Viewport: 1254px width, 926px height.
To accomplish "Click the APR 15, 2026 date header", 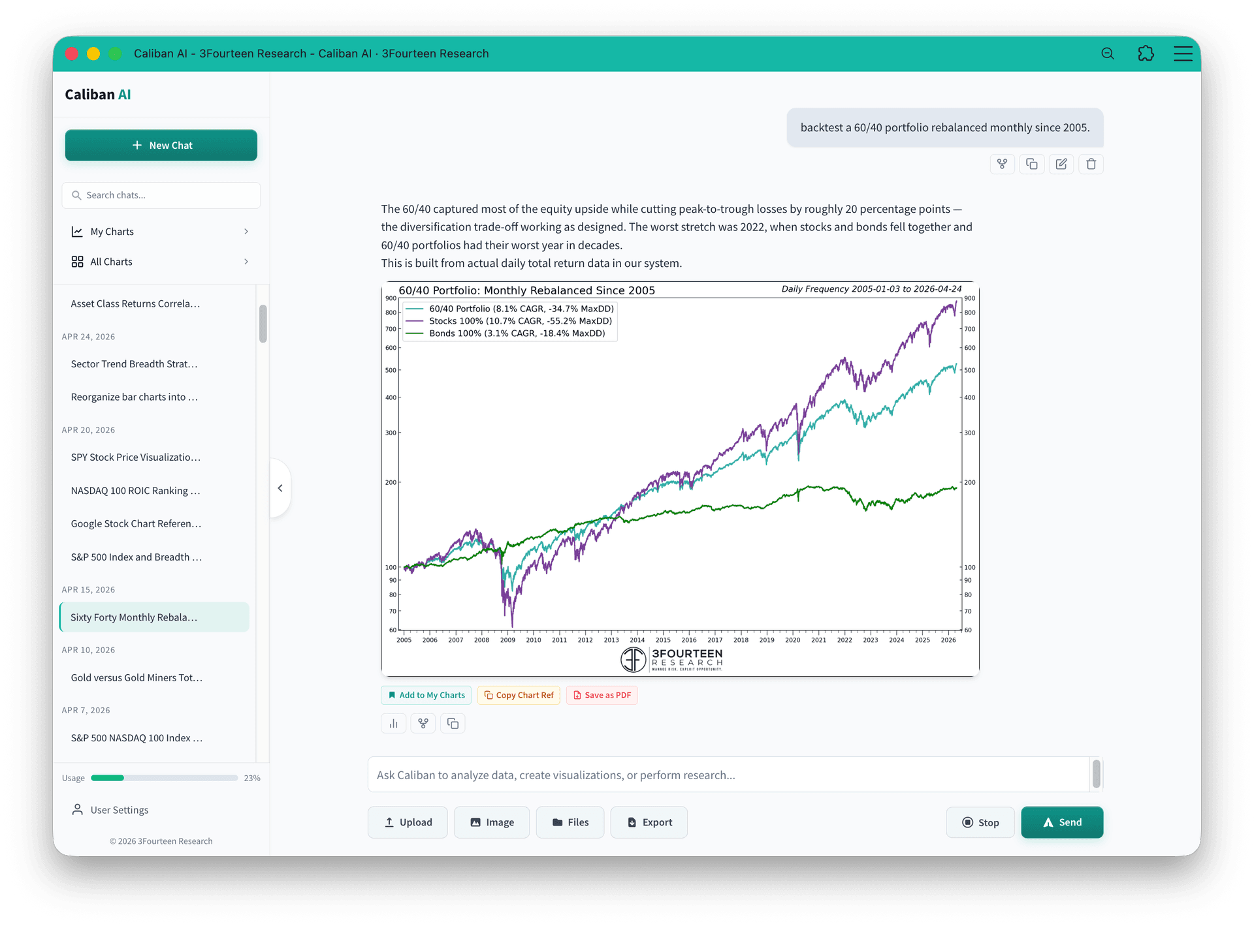I will click(x=88, y=589).
